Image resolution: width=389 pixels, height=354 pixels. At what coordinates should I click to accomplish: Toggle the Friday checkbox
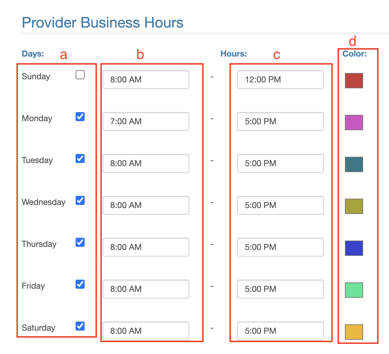[x=80, y=284]
